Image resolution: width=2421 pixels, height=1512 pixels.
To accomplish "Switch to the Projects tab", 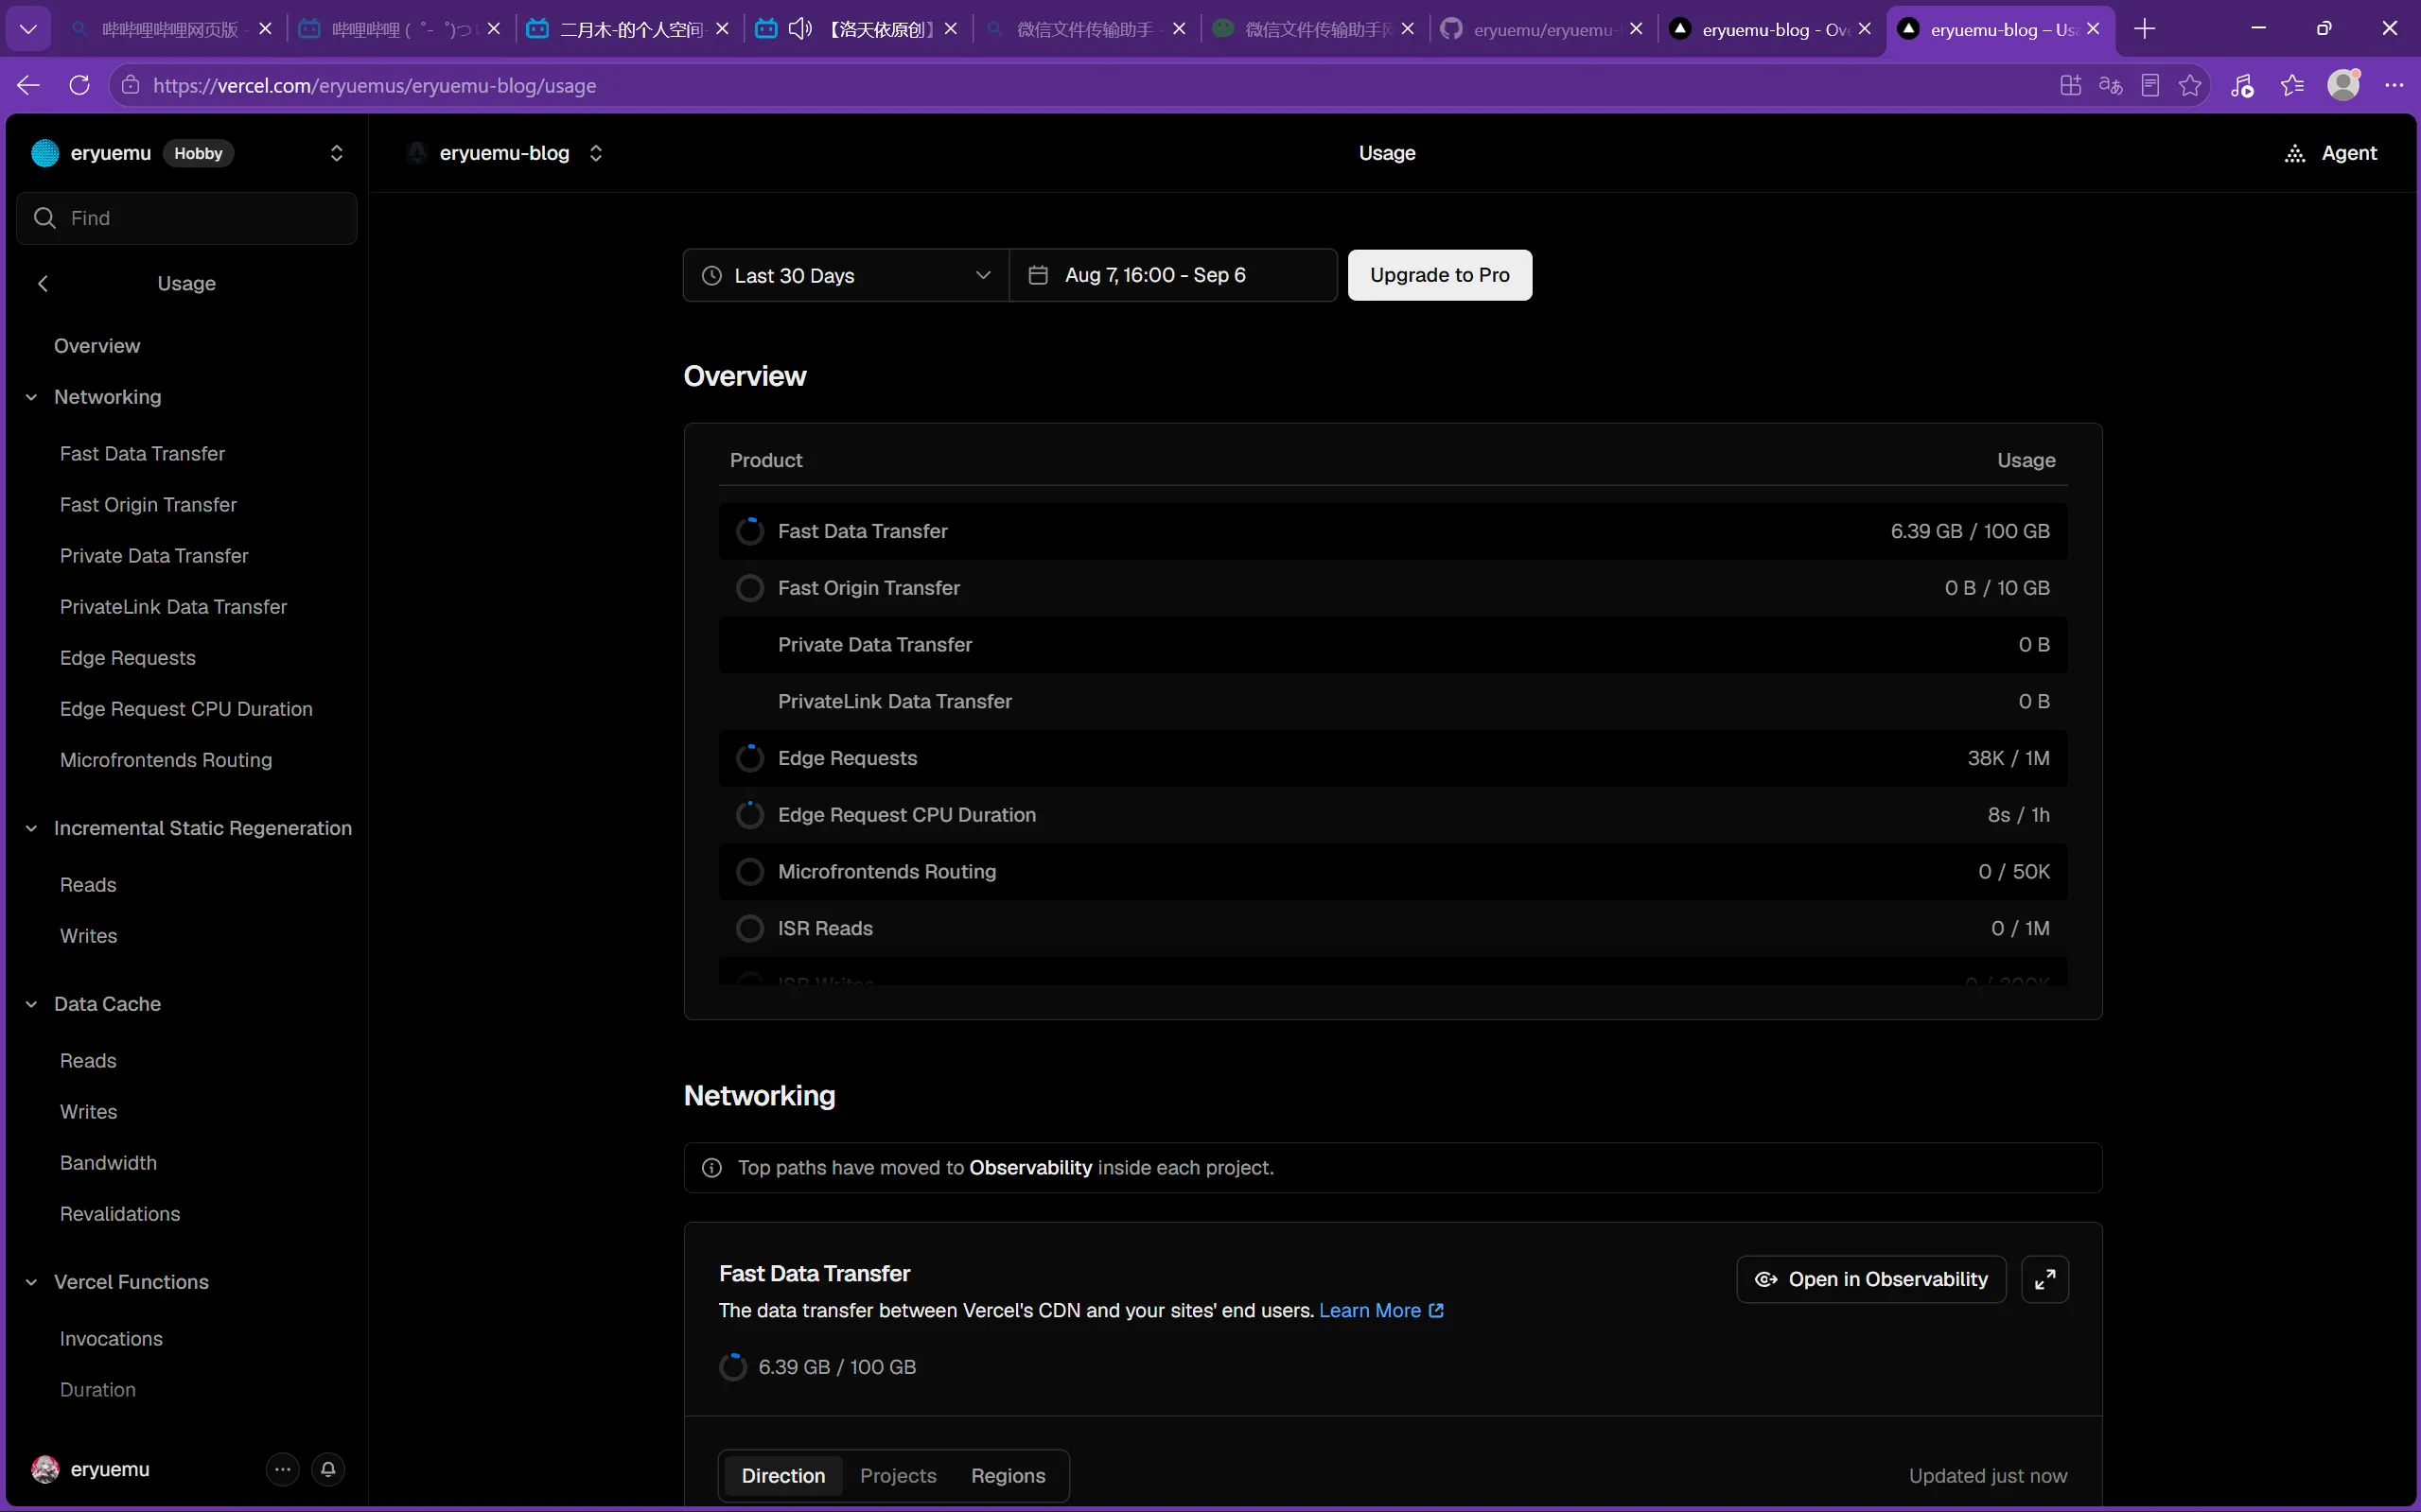I will [899, 1476].
